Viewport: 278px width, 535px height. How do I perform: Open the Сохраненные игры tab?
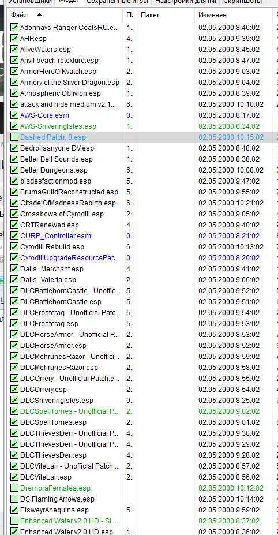117,2
